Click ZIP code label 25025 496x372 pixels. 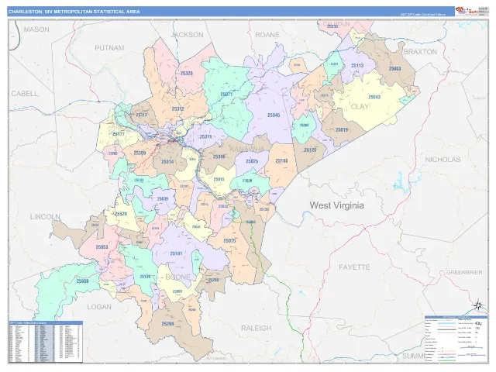[252, 161]
